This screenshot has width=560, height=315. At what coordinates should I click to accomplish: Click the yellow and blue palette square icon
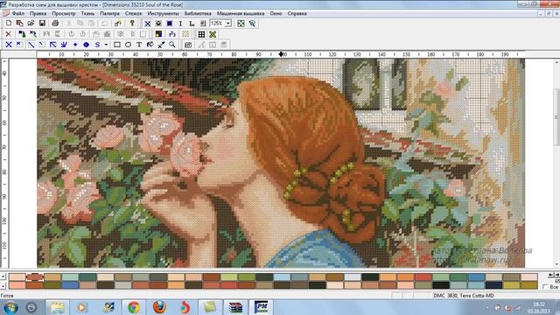[x=158, y=34]
